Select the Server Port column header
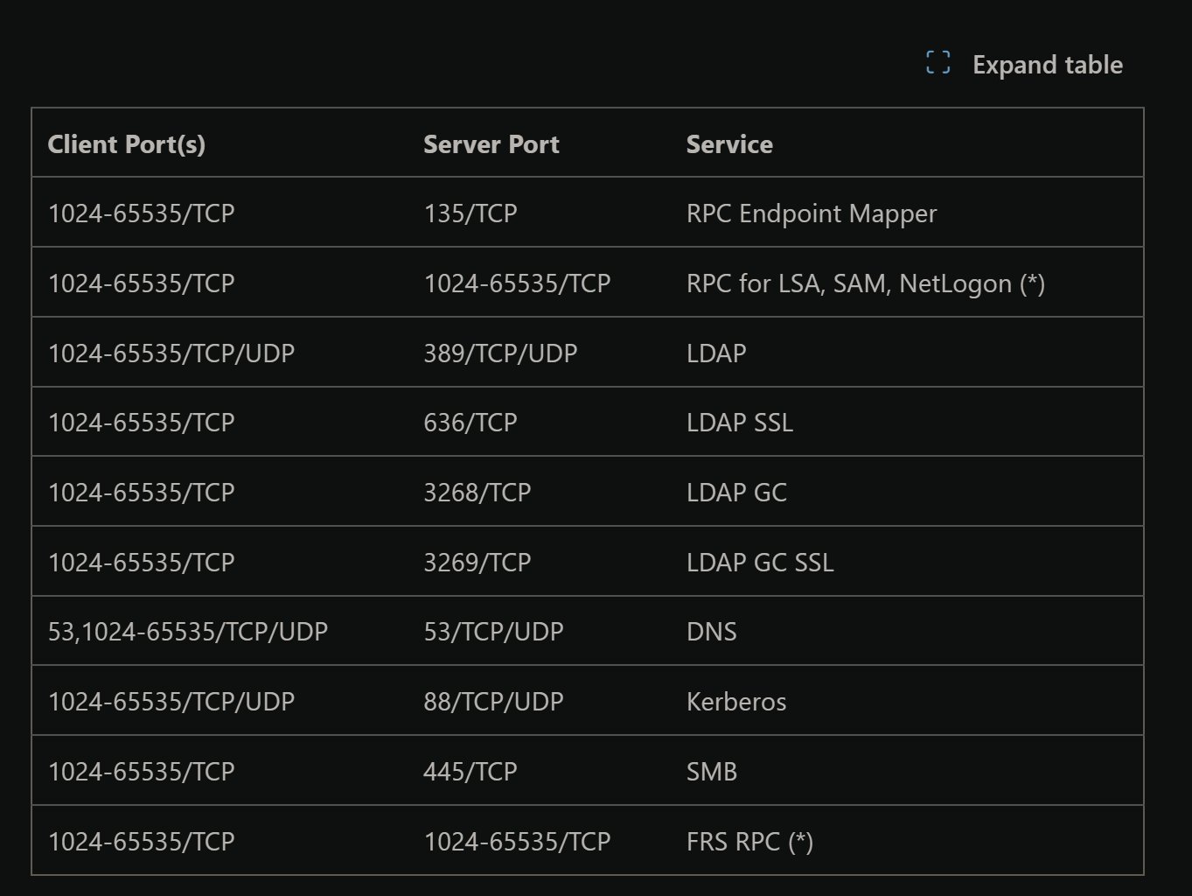The image size is (1192, 896). tap(491, 143)
